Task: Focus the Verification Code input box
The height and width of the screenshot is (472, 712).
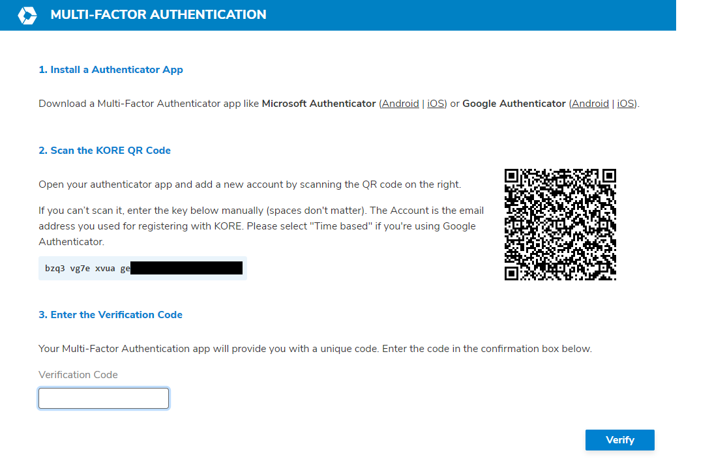Action: pyautogui.click(x=104, y=398)
